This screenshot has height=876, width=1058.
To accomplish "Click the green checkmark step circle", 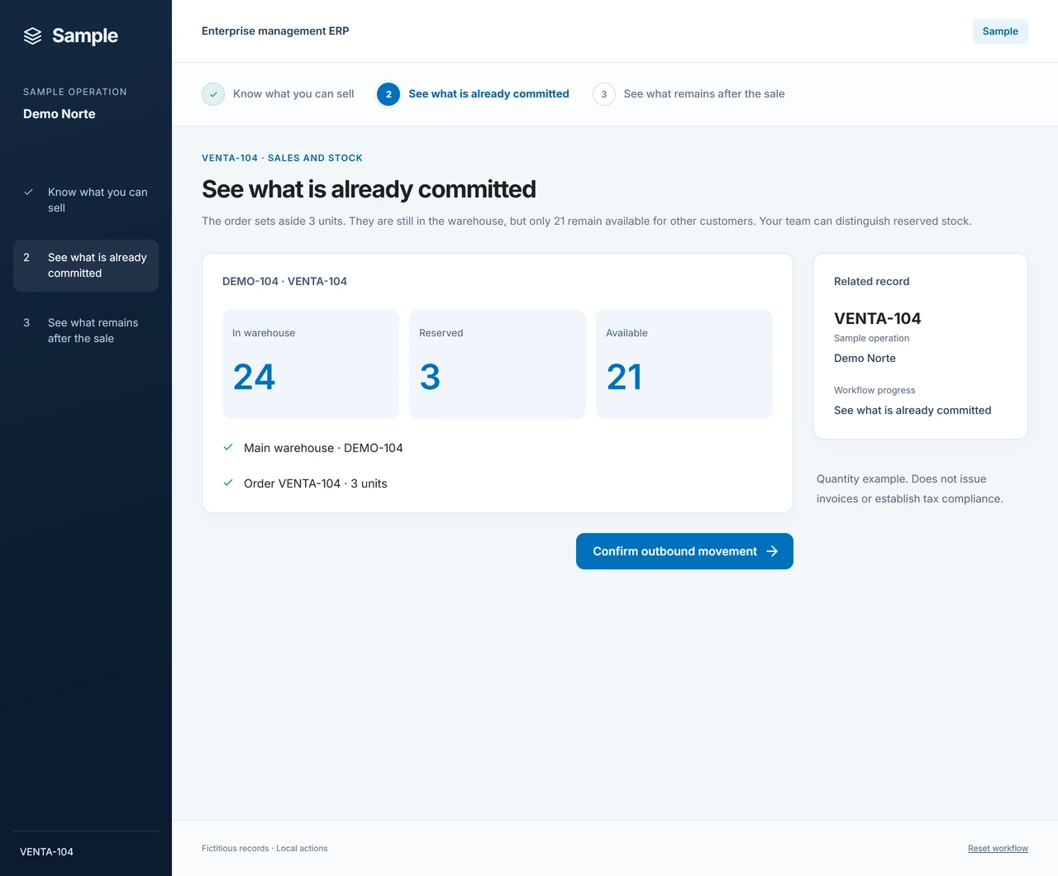I will [x=213, y=94].
